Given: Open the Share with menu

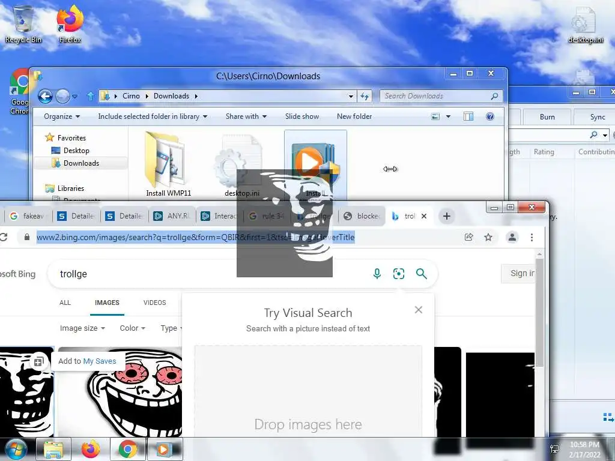Looking at the screenshot, I should tap(246, 116).
